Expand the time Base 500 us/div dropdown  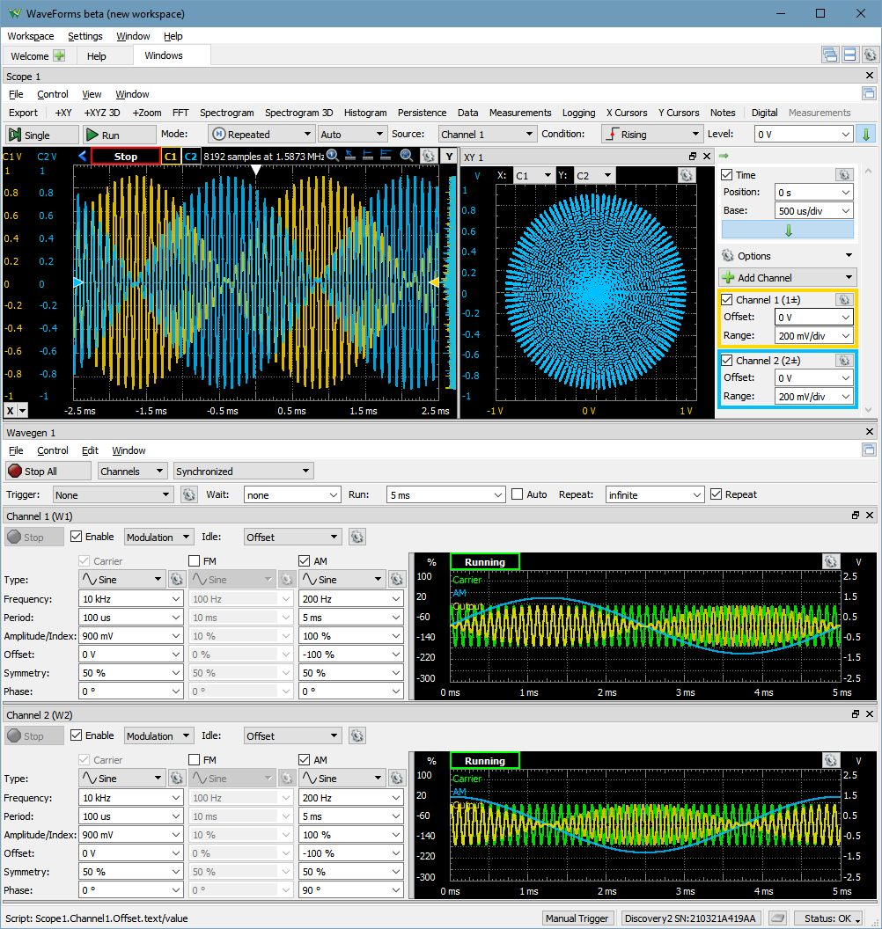click(x=814, y=210)
